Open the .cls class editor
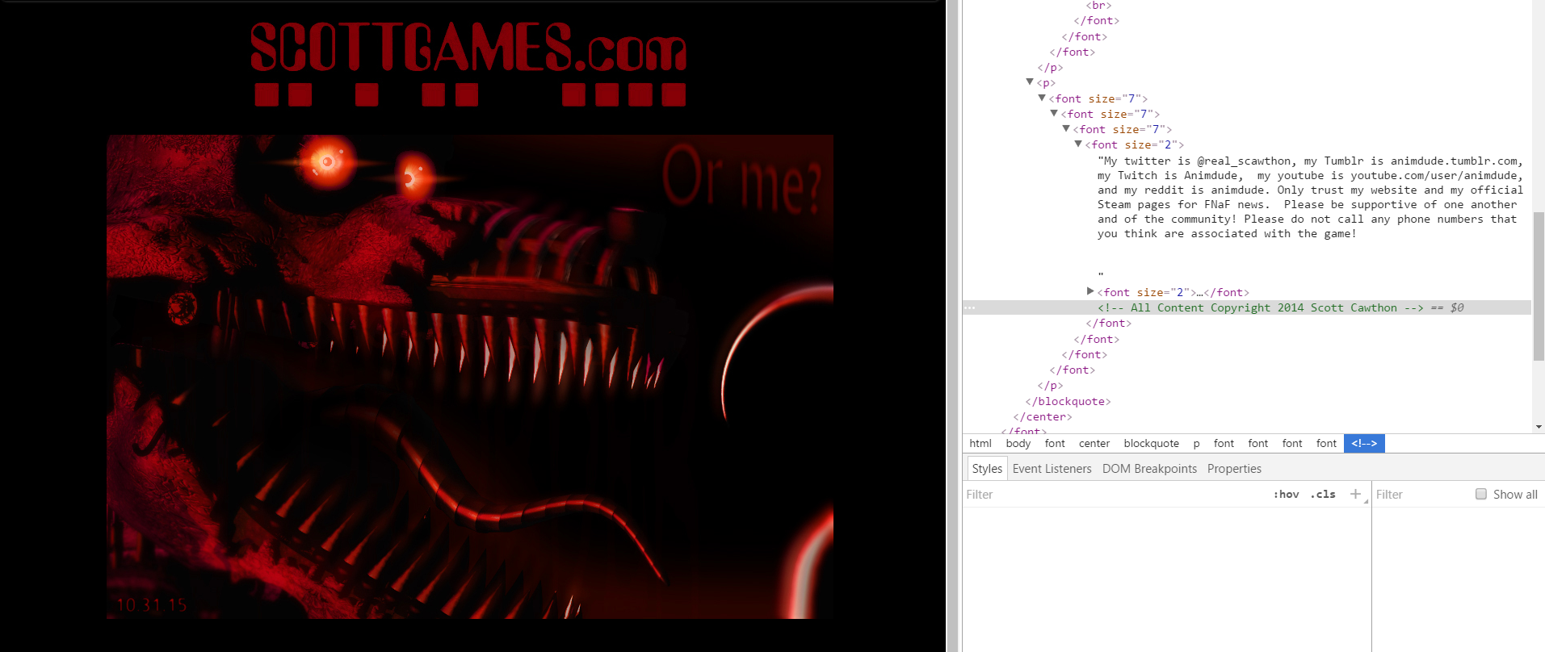Viewport: 1545px width, 652px height. (x=1323, y=494)
